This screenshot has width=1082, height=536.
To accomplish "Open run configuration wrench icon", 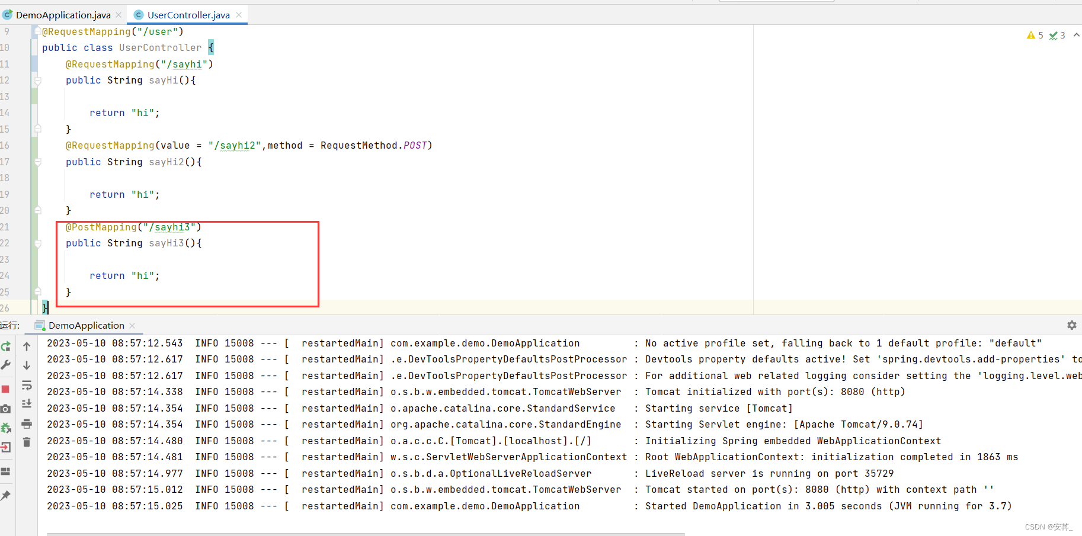I will 6,365.
